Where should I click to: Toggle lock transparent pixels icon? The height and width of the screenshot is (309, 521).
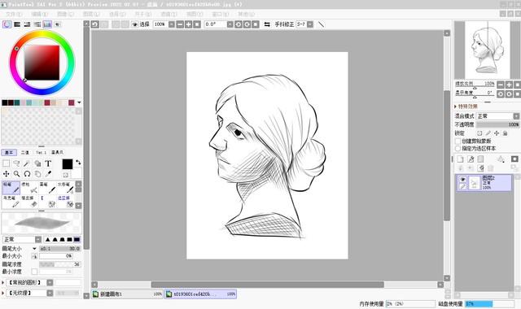[479, 133]
